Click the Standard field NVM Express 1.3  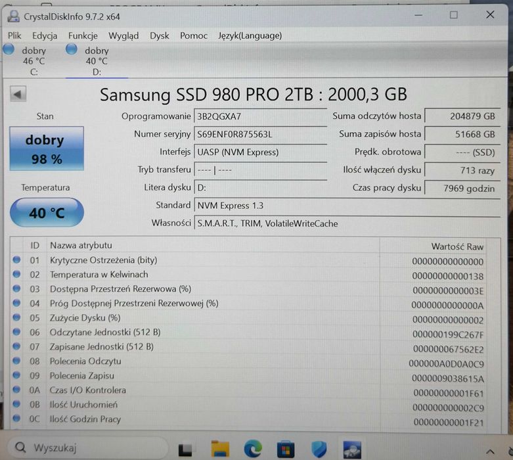click(x=347, y=206)
